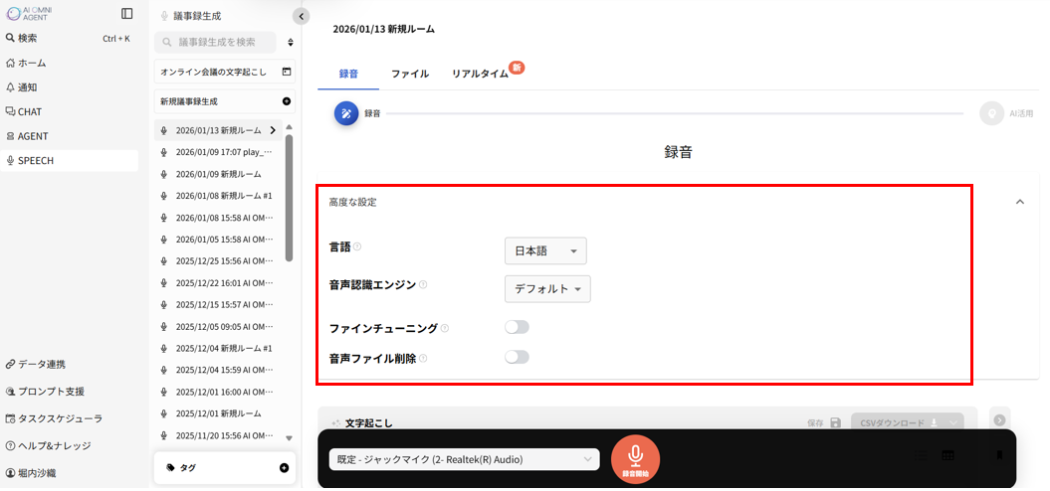Image resolution: width=1050 pixels, height=491 pixels.
Task: Toggle the 音声ファイル削除 switch
Action: 517,357
